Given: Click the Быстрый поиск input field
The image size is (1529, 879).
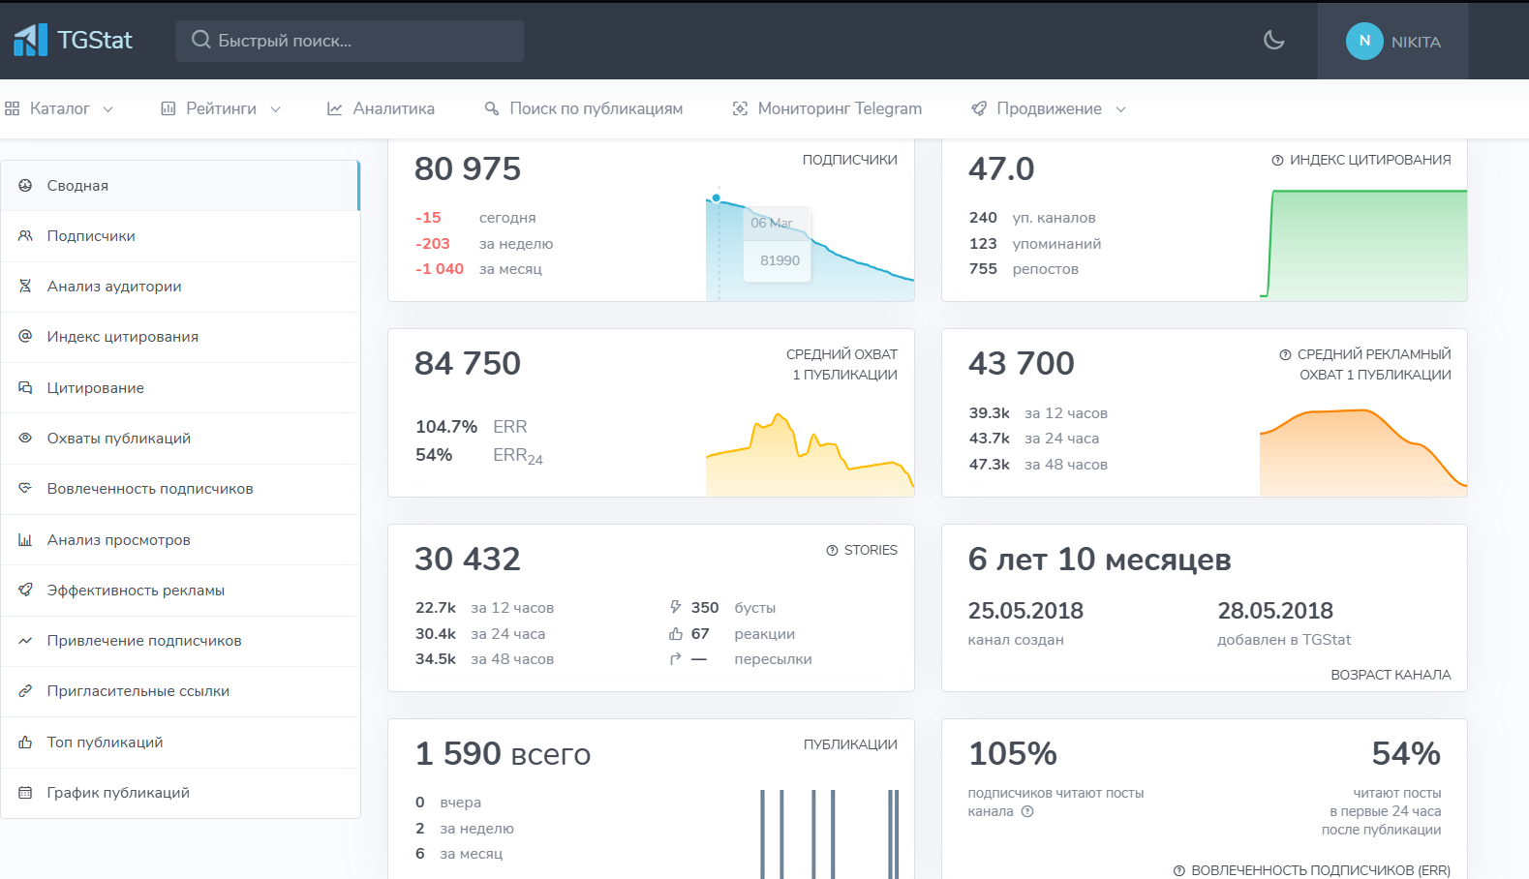Looking at the screenshot, I should coord(350,41).
